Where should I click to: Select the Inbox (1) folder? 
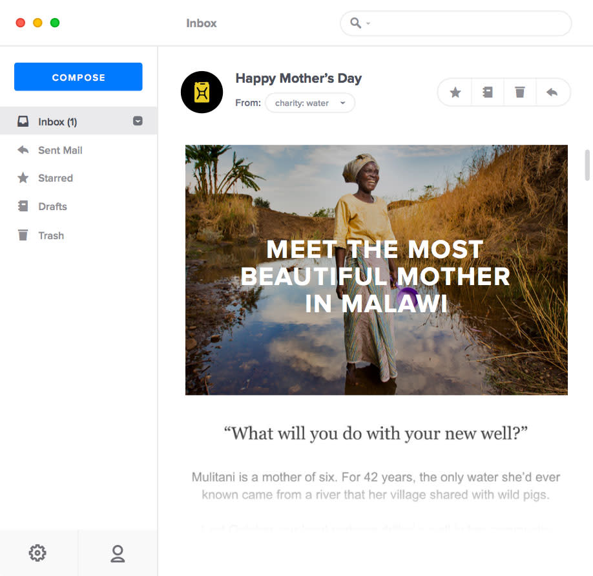point(79,121)
